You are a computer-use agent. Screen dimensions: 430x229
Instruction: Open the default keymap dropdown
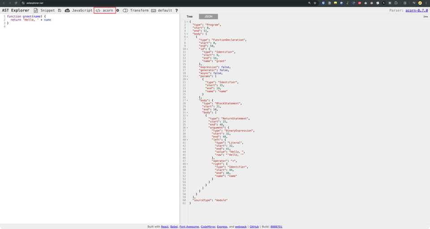tap(165, 10)
